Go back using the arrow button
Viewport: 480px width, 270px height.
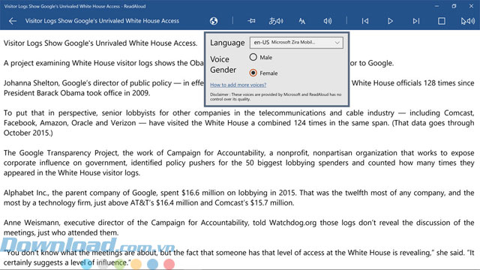pyautogui.click(x=13, y=21)
